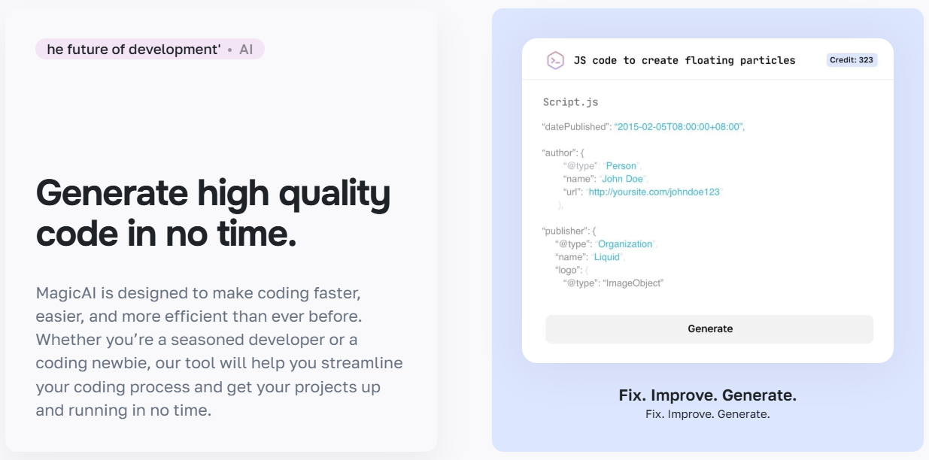Click the Credit: 323 badge
The image size is (929, 460).
852,60
